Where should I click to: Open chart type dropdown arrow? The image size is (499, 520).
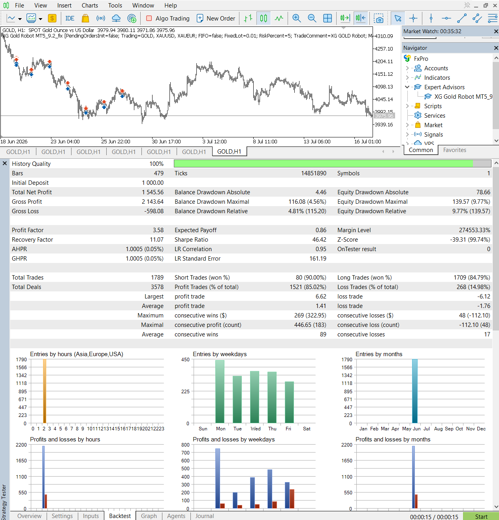point(20,19)
